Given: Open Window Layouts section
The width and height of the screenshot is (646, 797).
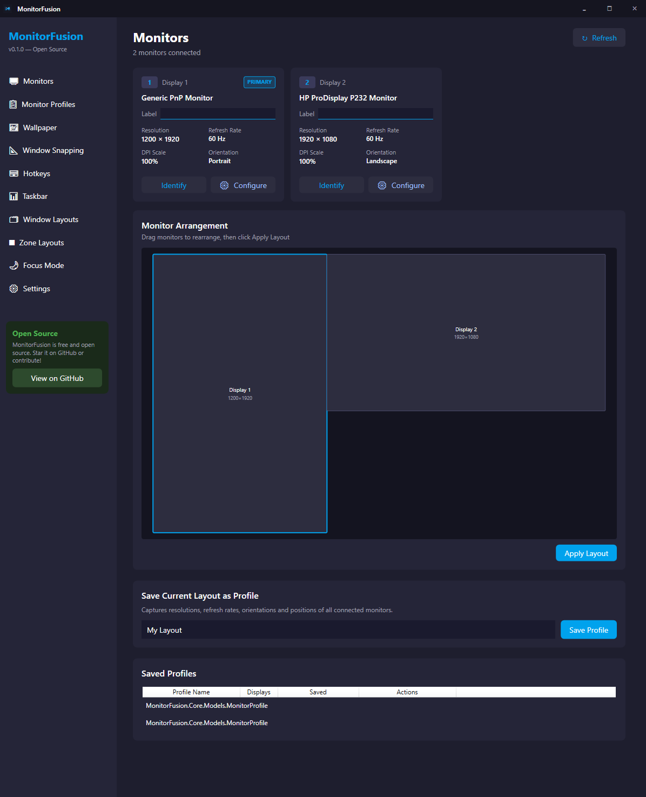Looking at the screenshot, I should tap(51, 219).
